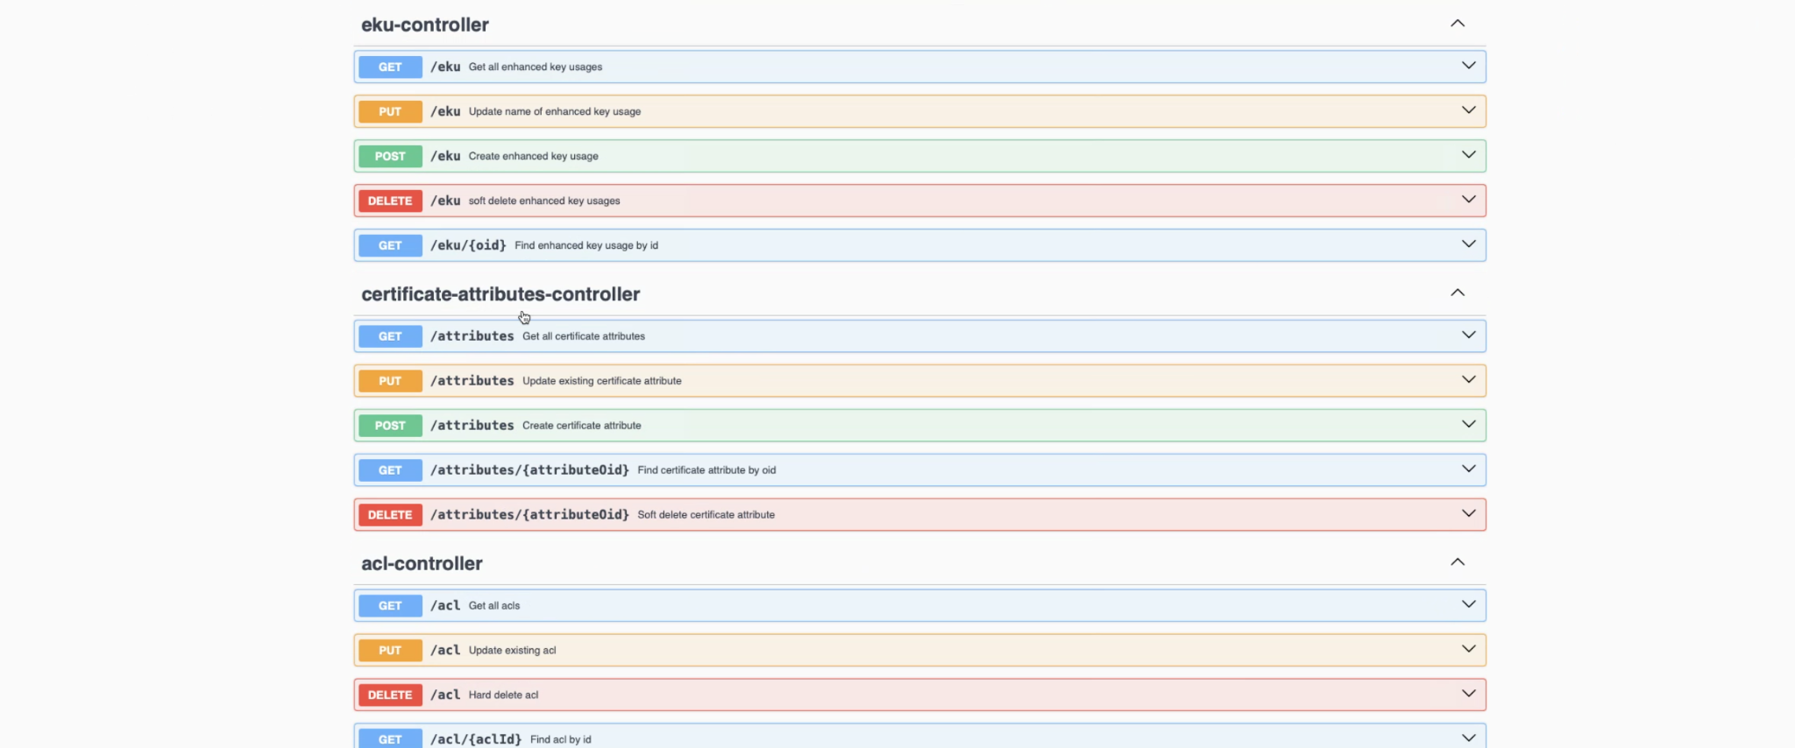Open Hard delete acl endpoint description
The height and width of the screenshot is (748, 1795).
(x=503, y=695)
